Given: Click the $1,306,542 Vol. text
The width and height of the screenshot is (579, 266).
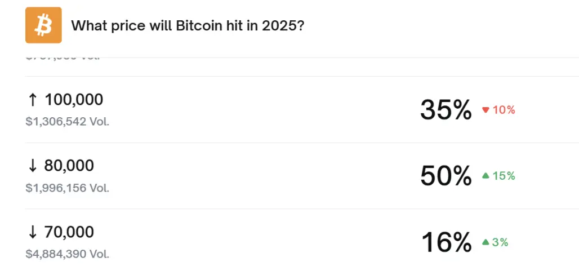Looking at the screenshot, I should coord(68,121).
